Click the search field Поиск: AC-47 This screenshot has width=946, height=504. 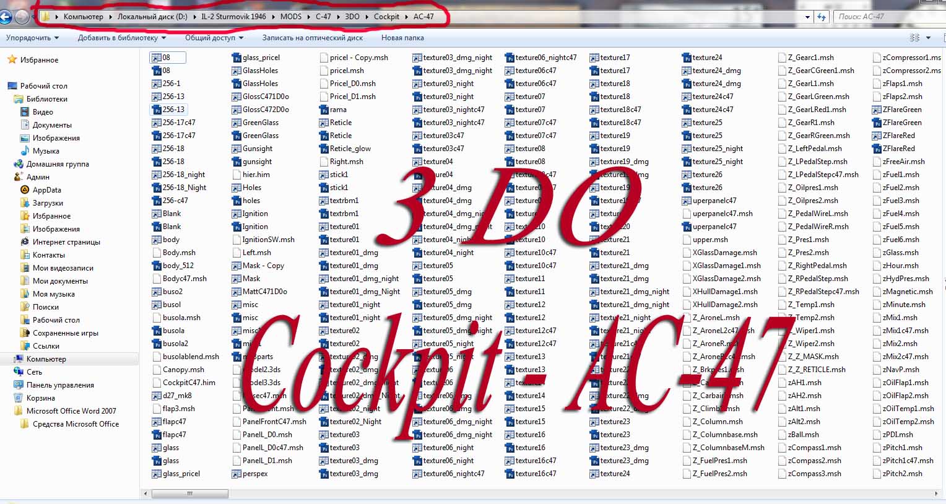tap(889, 17)
